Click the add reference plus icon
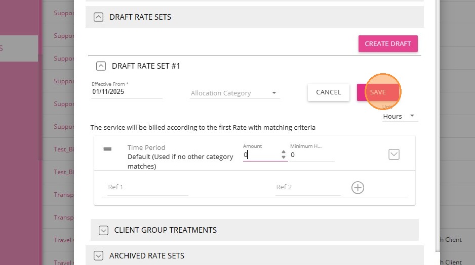The image size is (475, 265). [358, 188]
